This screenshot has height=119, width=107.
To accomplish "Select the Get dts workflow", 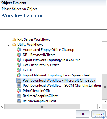I will (28, 70).
